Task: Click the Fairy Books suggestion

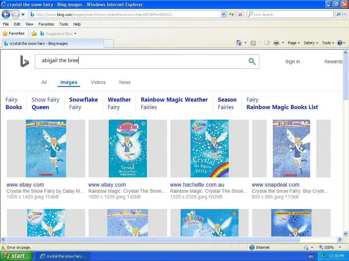Action: click(14, 103)
